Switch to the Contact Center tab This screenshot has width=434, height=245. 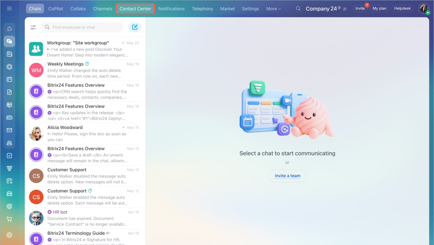coord(135,9)
